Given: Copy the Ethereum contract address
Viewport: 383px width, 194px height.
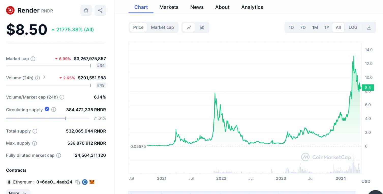Looking at the screenshot, I should point(78,182).
